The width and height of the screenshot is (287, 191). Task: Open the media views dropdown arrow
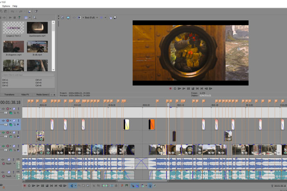tap(30, 17)
